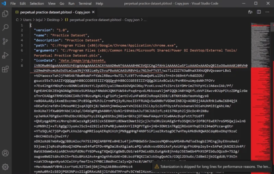Click line number 8 in the gutter
Screen dimensions: 274x174
click(x=22, y=66)
